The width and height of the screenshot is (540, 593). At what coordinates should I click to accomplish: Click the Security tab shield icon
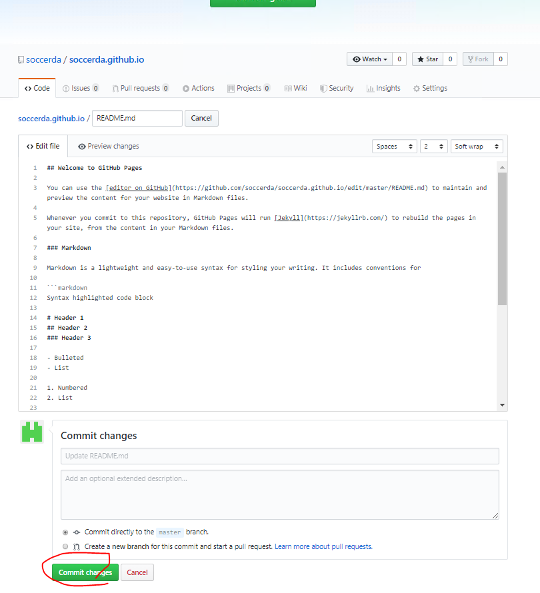pos(323,89)
